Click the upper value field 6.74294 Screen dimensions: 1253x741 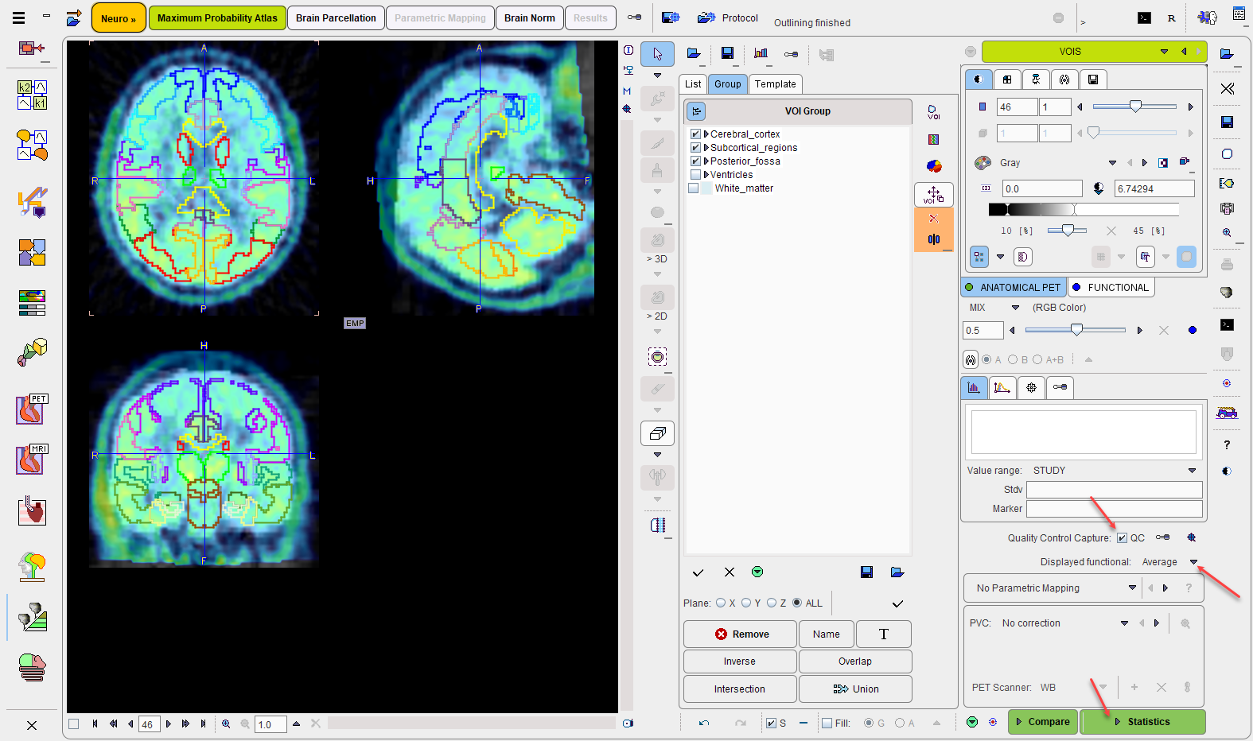1154,189
